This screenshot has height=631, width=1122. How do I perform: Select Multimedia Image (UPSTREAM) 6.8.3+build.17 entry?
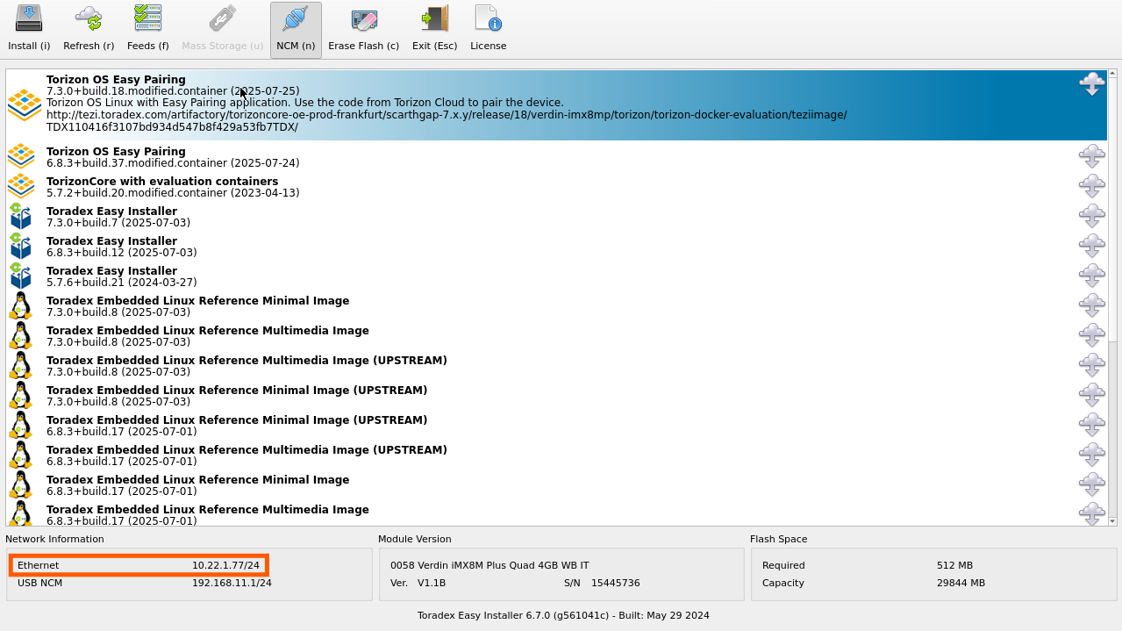pos(556,455)
